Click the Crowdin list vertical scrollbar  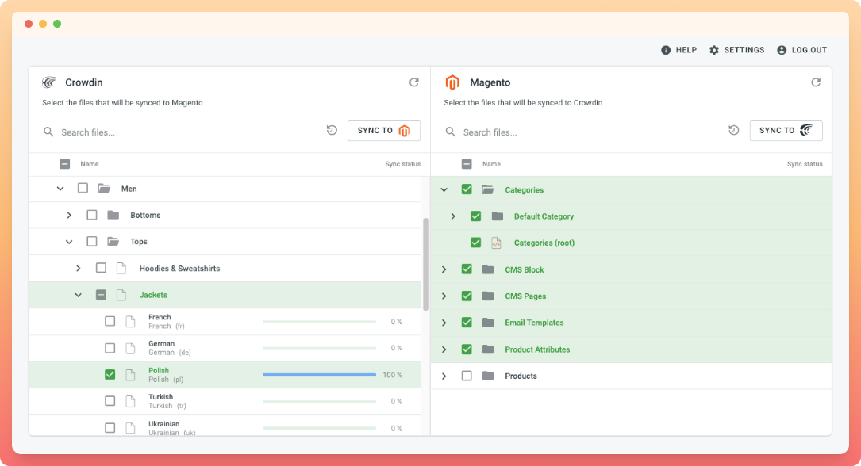(x=425, y=264)
